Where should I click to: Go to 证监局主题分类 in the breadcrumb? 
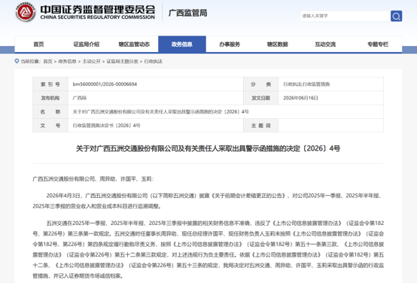click(123, 62)
